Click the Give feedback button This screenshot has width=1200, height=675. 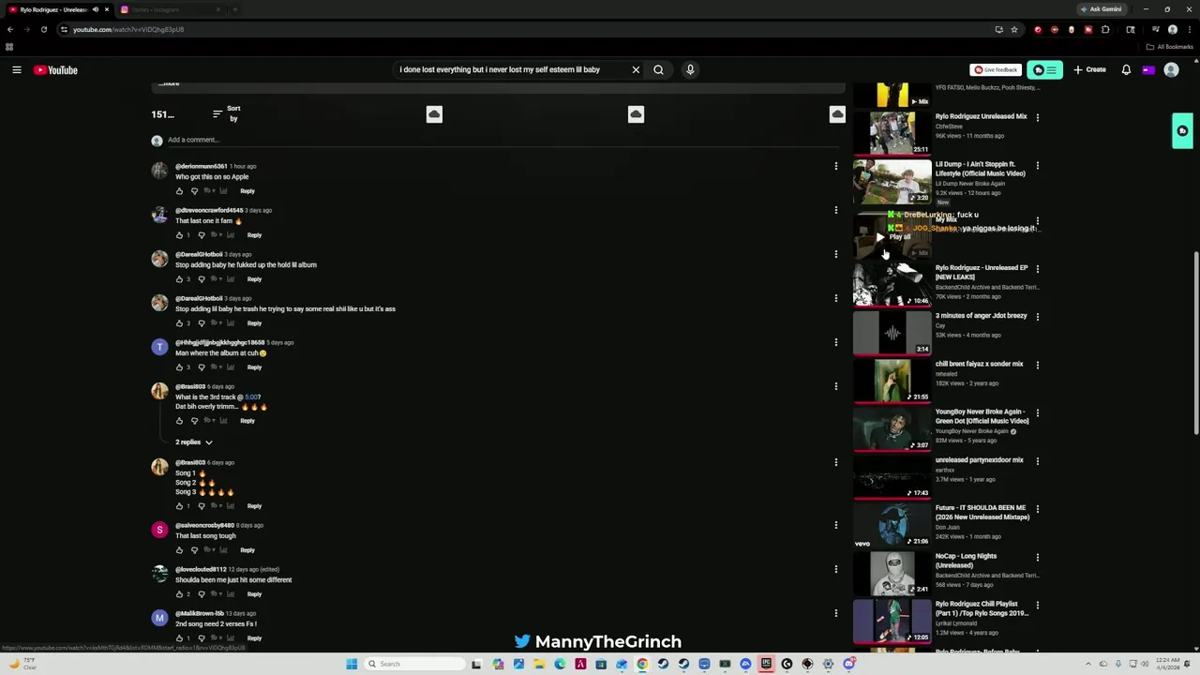click(996, 69)
